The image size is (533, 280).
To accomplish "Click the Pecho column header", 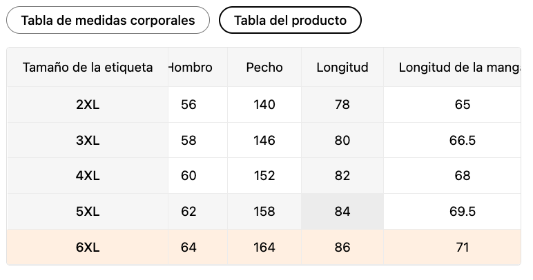I will [x=264, y=67].
